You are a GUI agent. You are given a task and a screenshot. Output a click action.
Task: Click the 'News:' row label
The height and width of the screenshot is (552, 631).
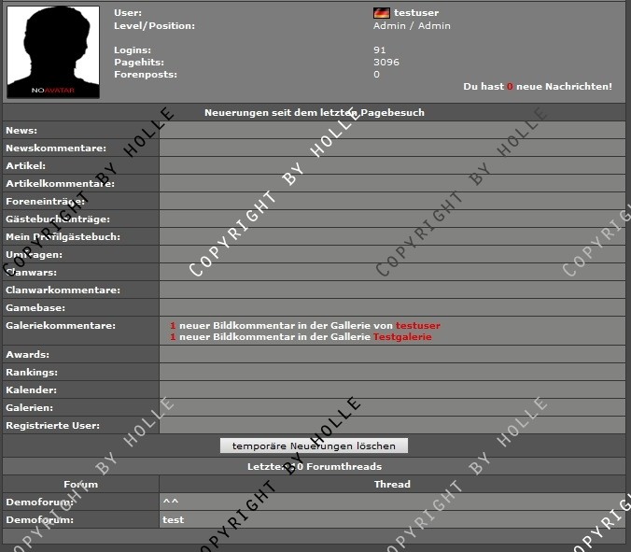click(21, 131)
